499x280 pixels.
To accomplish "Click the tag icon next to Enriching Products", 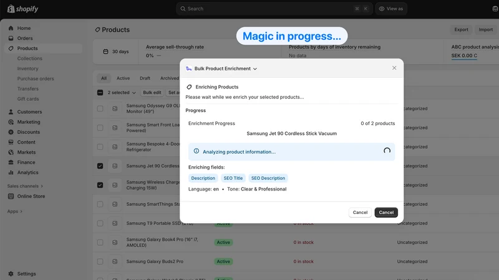I will [190, 87].
